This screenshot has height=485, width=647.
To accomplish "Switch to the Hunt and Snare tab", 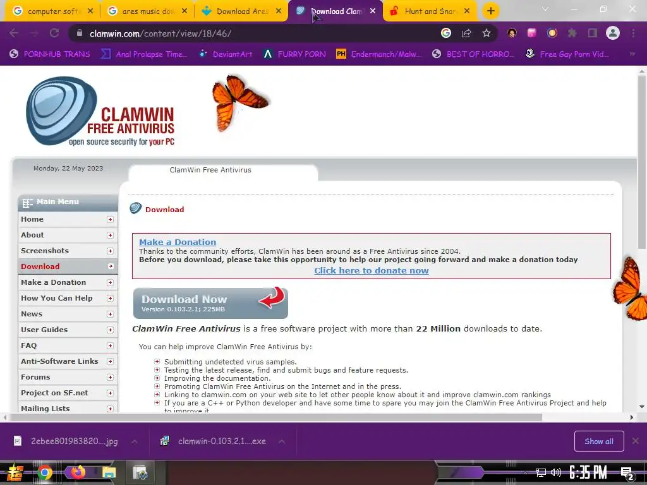I will [430, 11].
